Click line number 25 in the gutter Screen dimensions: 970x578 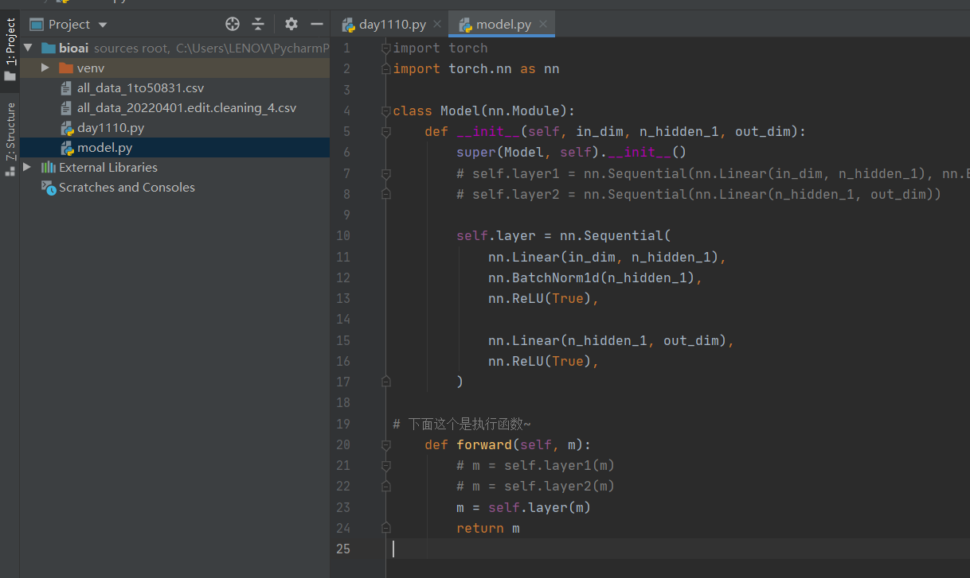point(343,549)
